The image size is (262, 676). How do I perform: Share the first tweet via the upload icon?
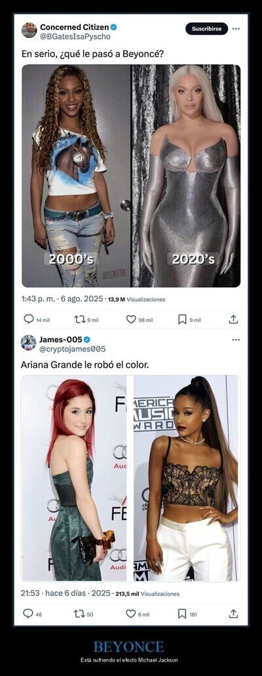pyautogui.click(x=233, y=319)
